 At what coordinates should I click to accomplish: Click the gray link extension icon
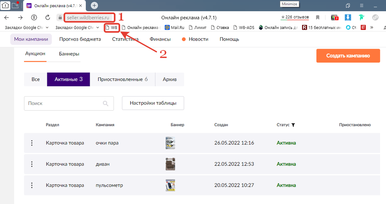coord(375,17)
